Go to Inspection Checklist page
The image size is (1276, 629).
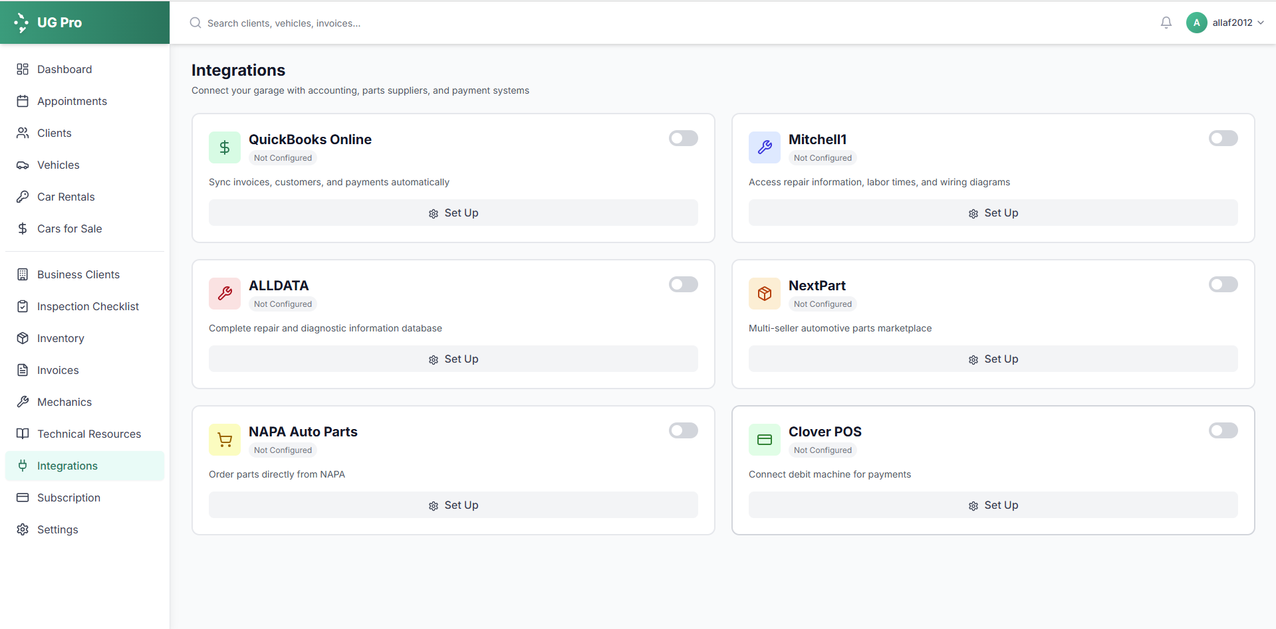[88, 306]
